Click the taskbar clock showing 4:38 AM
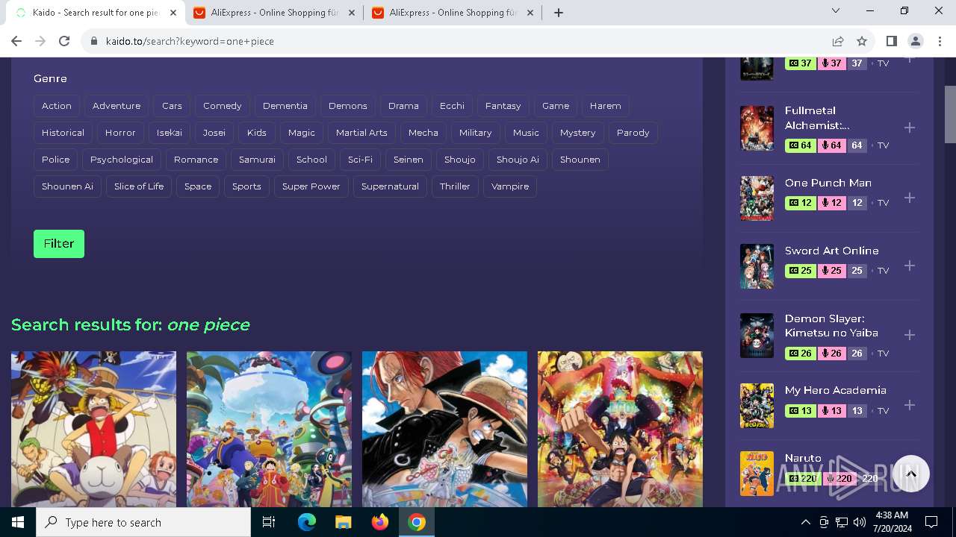The width and height of the screenshot is (956, 537). (891, 522)
